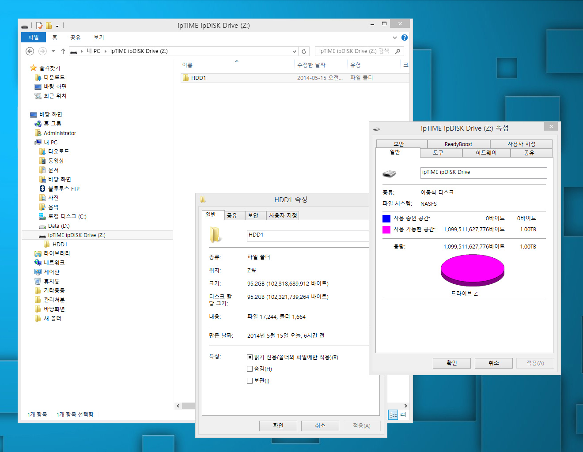The width and height of the screenshot is (583, 452).
Task: Open the 파일 ribbon menu
Action: pyautogui.click(x=34, y=38)
